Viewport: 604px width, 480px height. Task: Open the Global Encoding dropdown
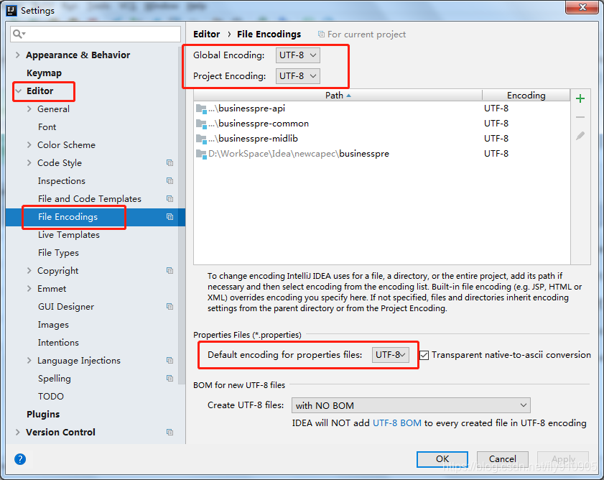point(298,55)
